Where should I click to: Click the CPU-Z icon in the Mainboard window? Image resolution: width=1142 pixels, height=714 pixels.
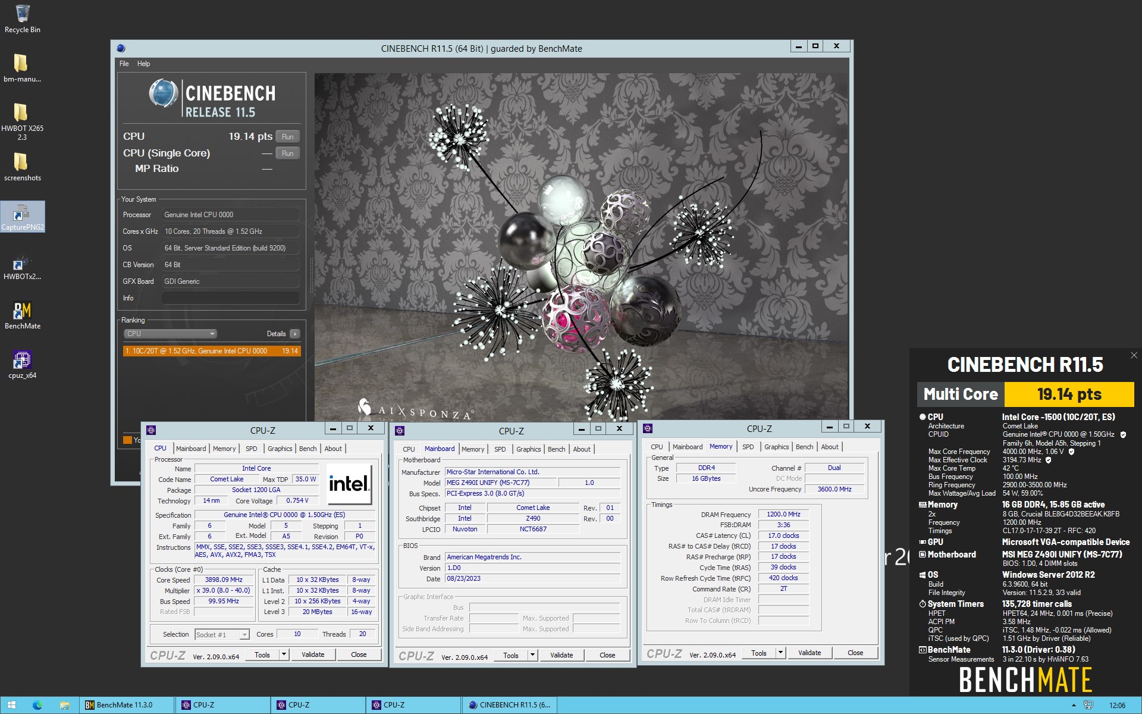(400, 430)
